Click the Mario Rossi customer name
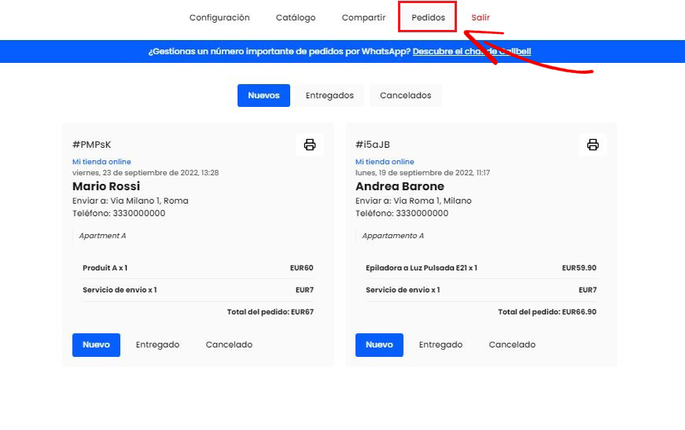 click(106, 186)
